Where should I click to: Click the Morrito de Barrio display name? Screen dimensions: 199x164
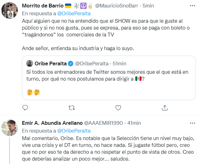pos(41,6)
